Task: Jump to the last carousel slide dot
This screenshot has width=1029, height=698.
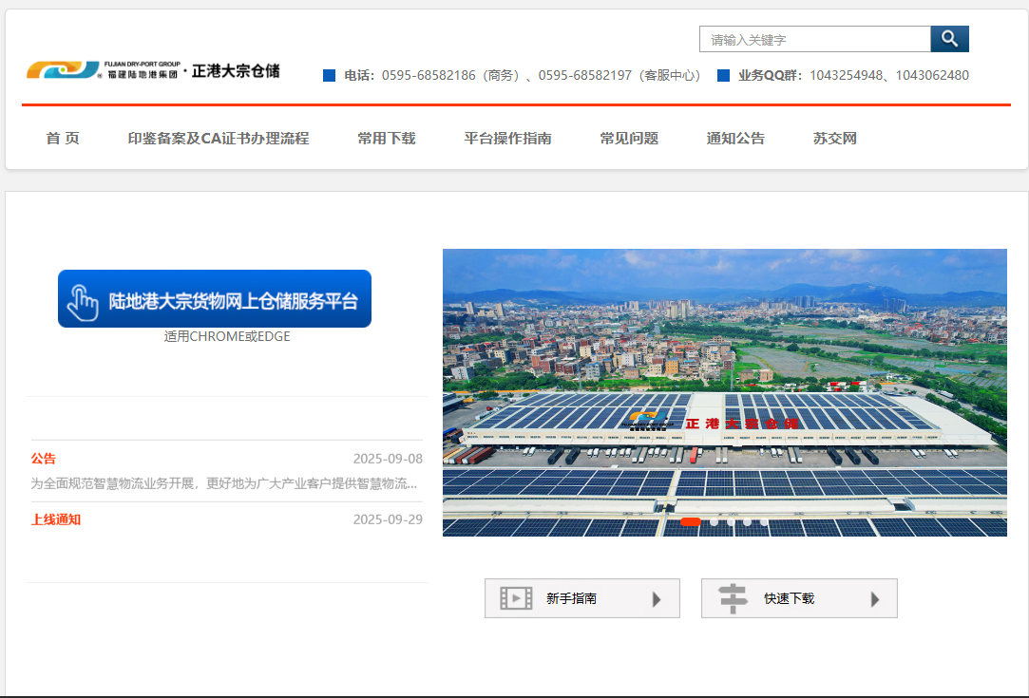Action: point(764,521)
